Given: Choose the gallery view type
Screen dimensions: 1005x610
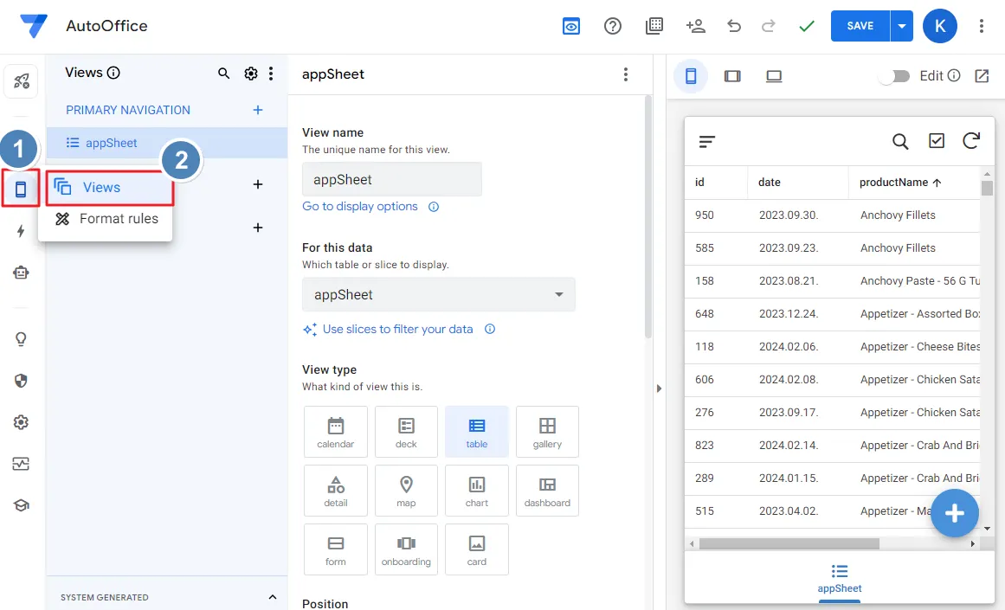Looking at the screenshot, I should pyautogui.click(x=547, y=432).
